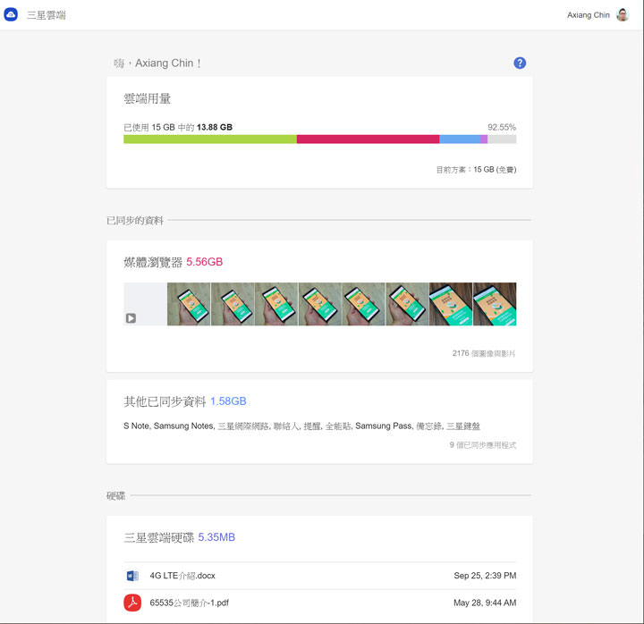Image resolution: width=644 pixels, height=624 pixels.
Task: Click the PDF icon for 65535公司簡介-1.pdf
Action: (x=132, y=603)
